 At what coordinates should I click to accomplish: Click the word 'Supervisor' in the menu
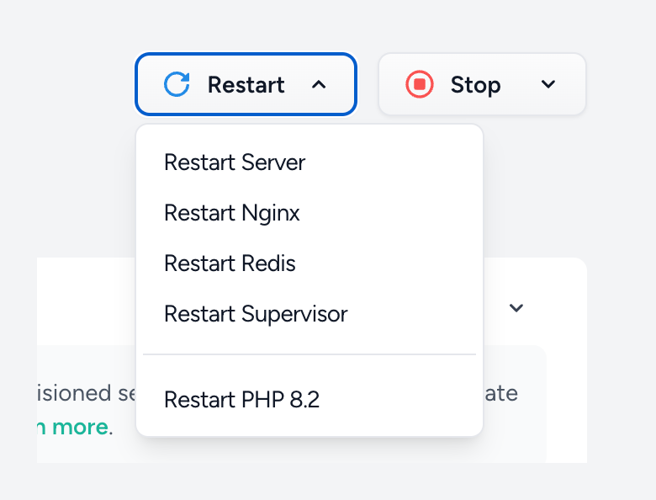(x=294, y=314)
